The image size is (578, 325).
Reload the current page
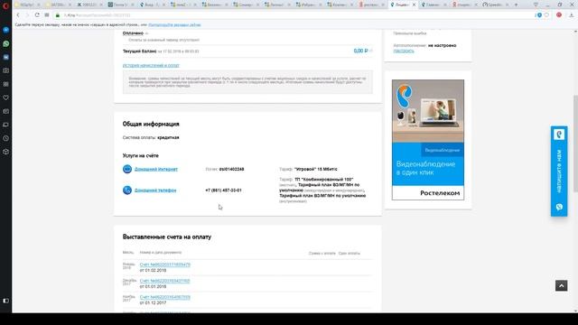coord(37,15)
